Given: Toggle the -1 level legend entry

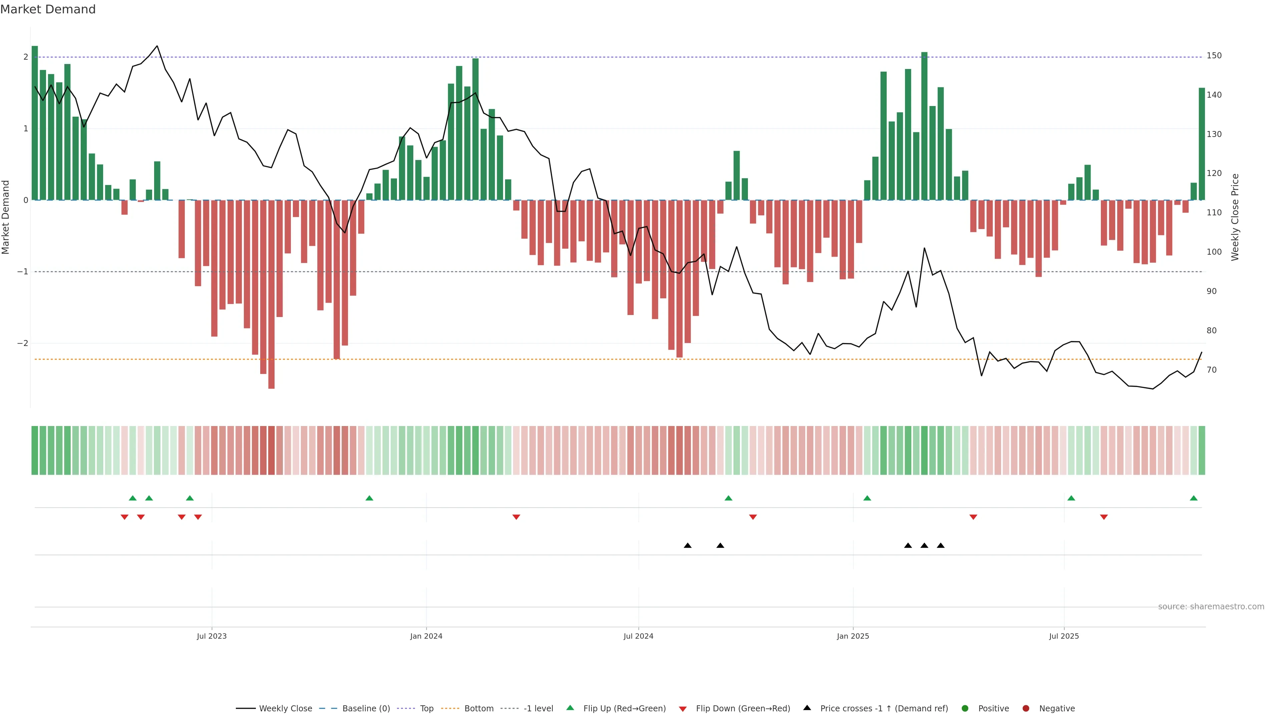Looking at the screenshot, I should [538, 708].
